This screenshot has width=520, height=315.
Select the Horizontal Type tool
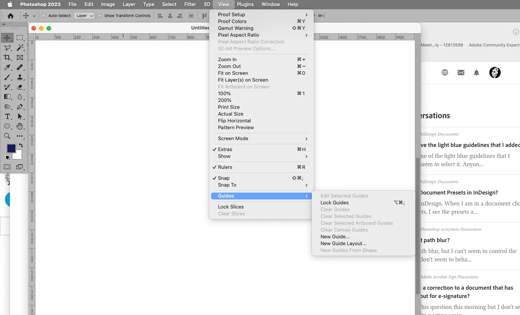click(x=7, y=116)
